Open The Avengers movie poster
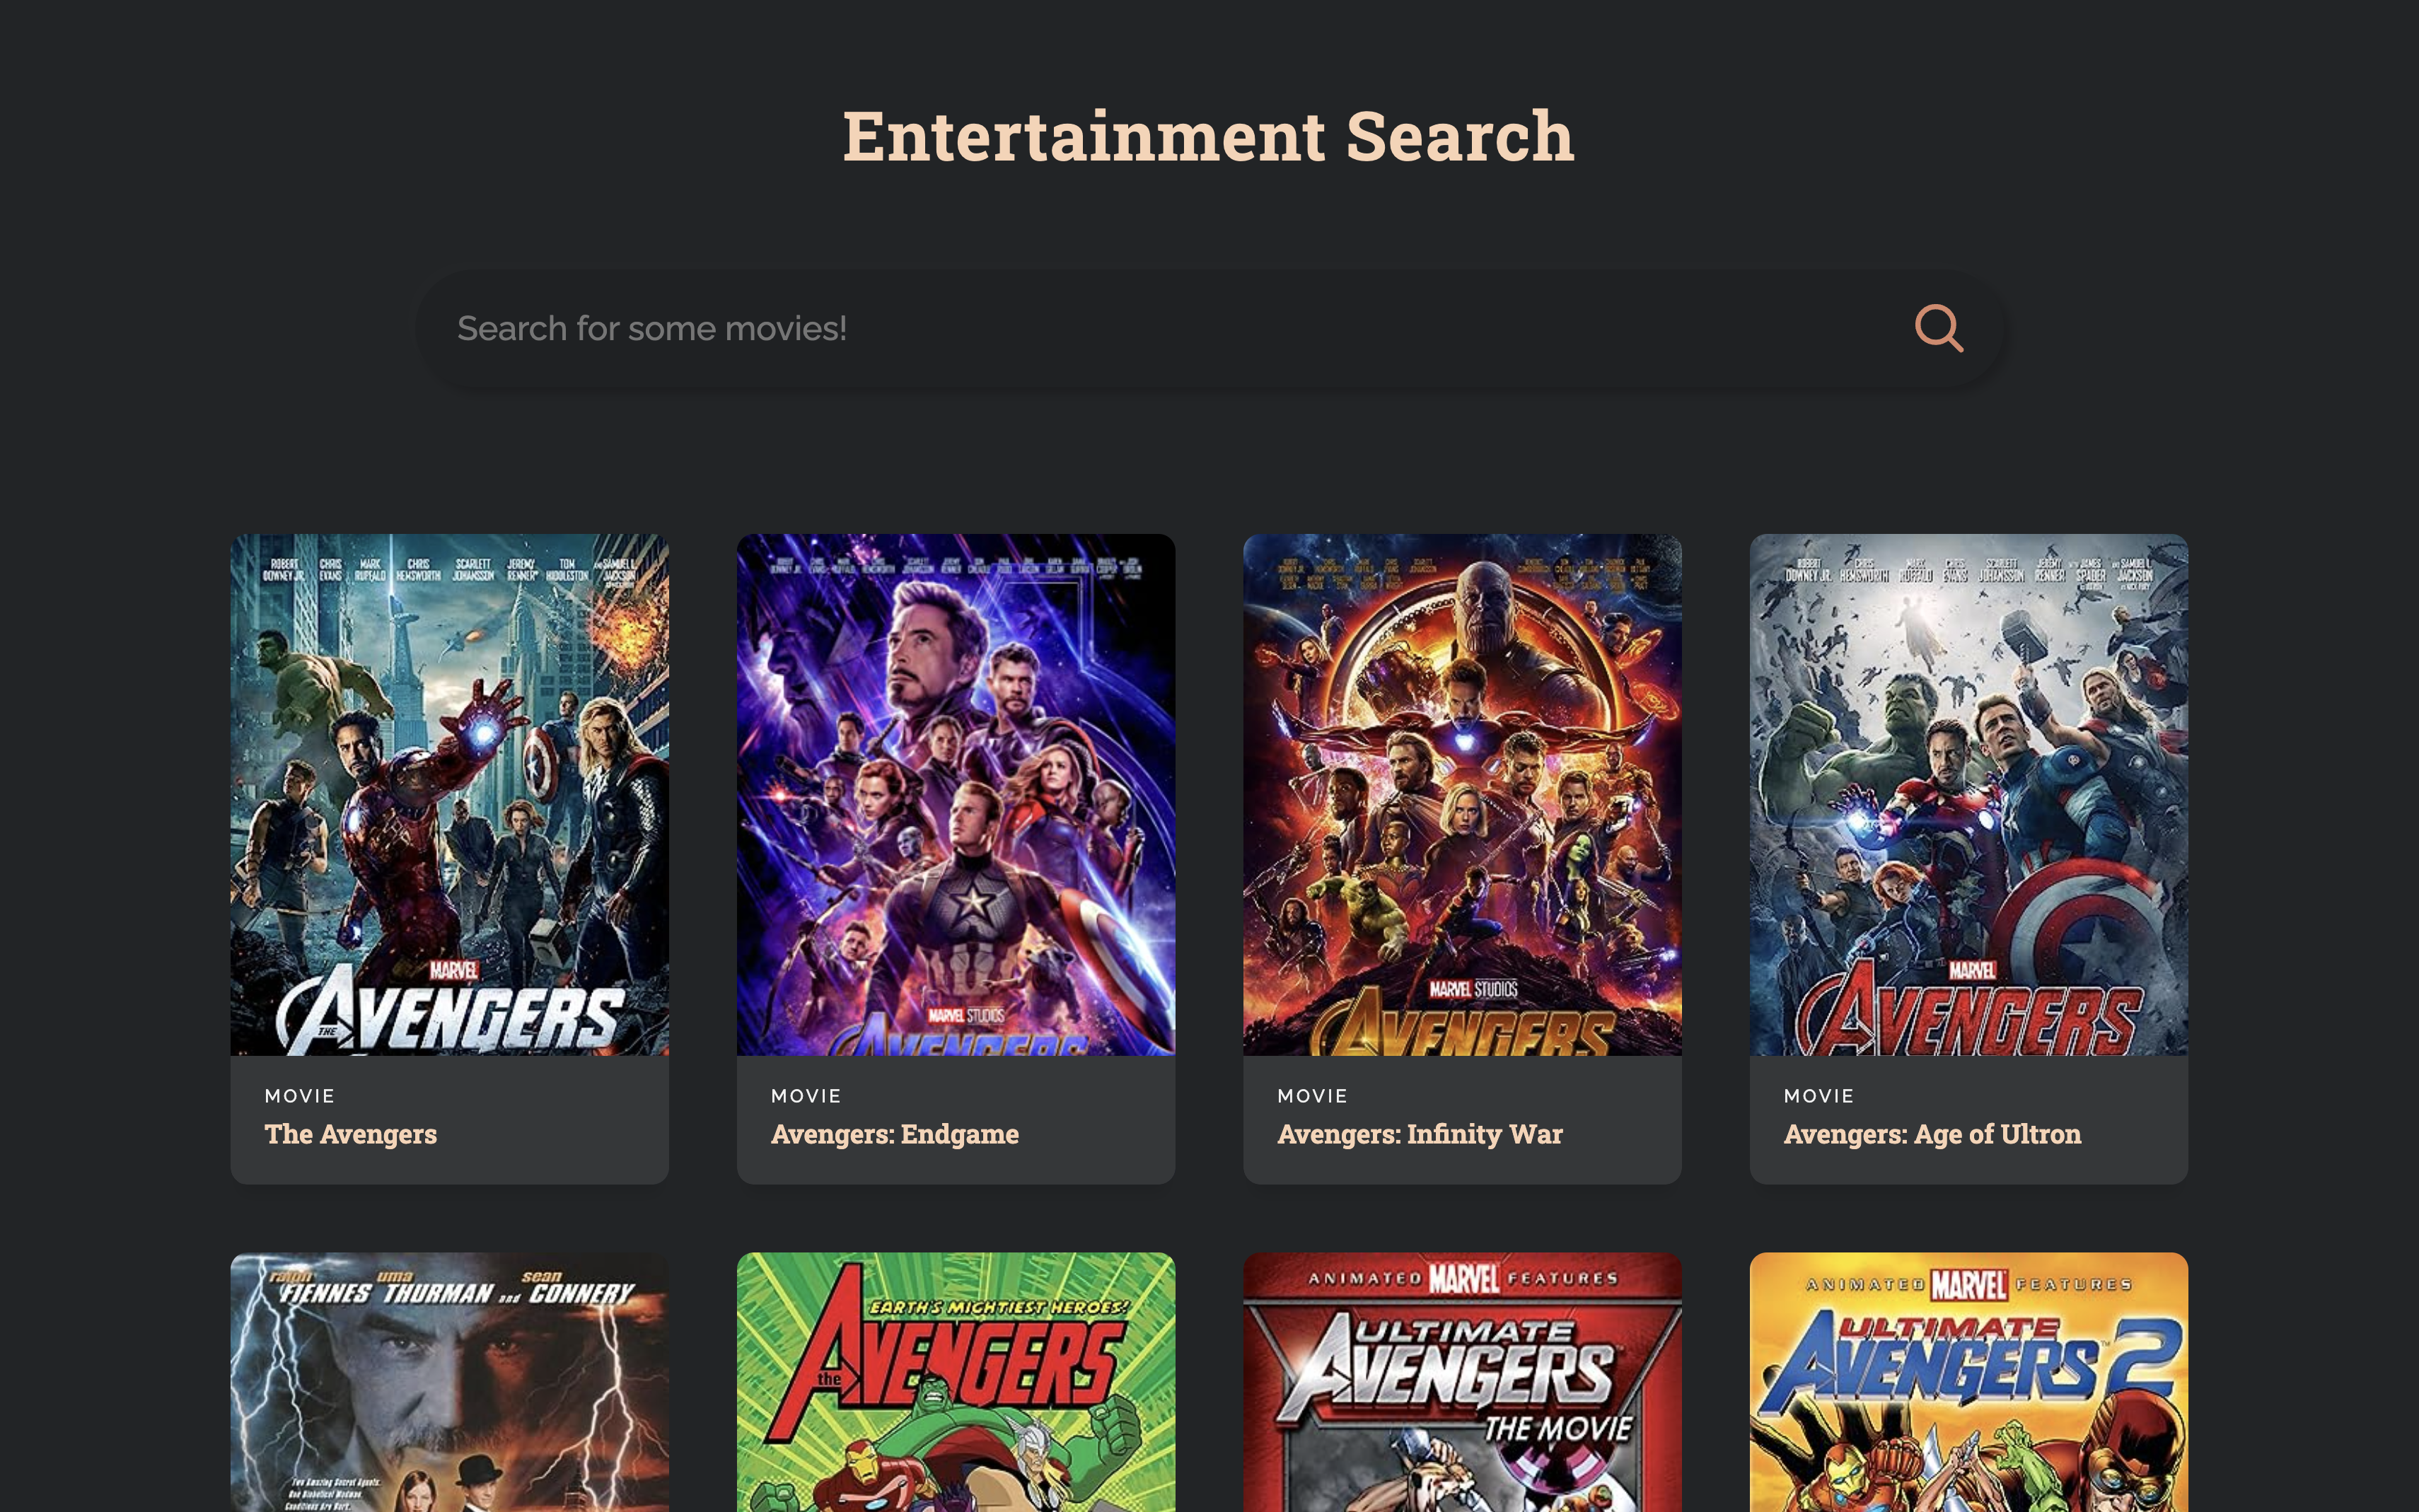This screenshot has height=1512, width=2419. pyautogui.click(x=449, y=794)
